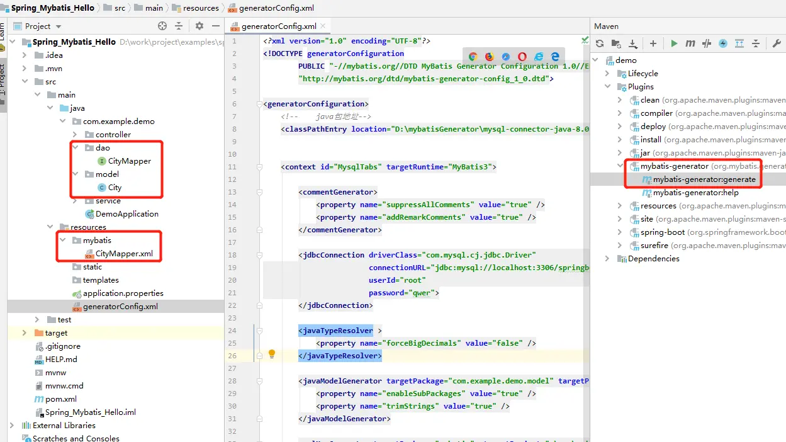Collapse the mybatis-generator plugin node
The image size is (786, 442).
coord(620,166)
